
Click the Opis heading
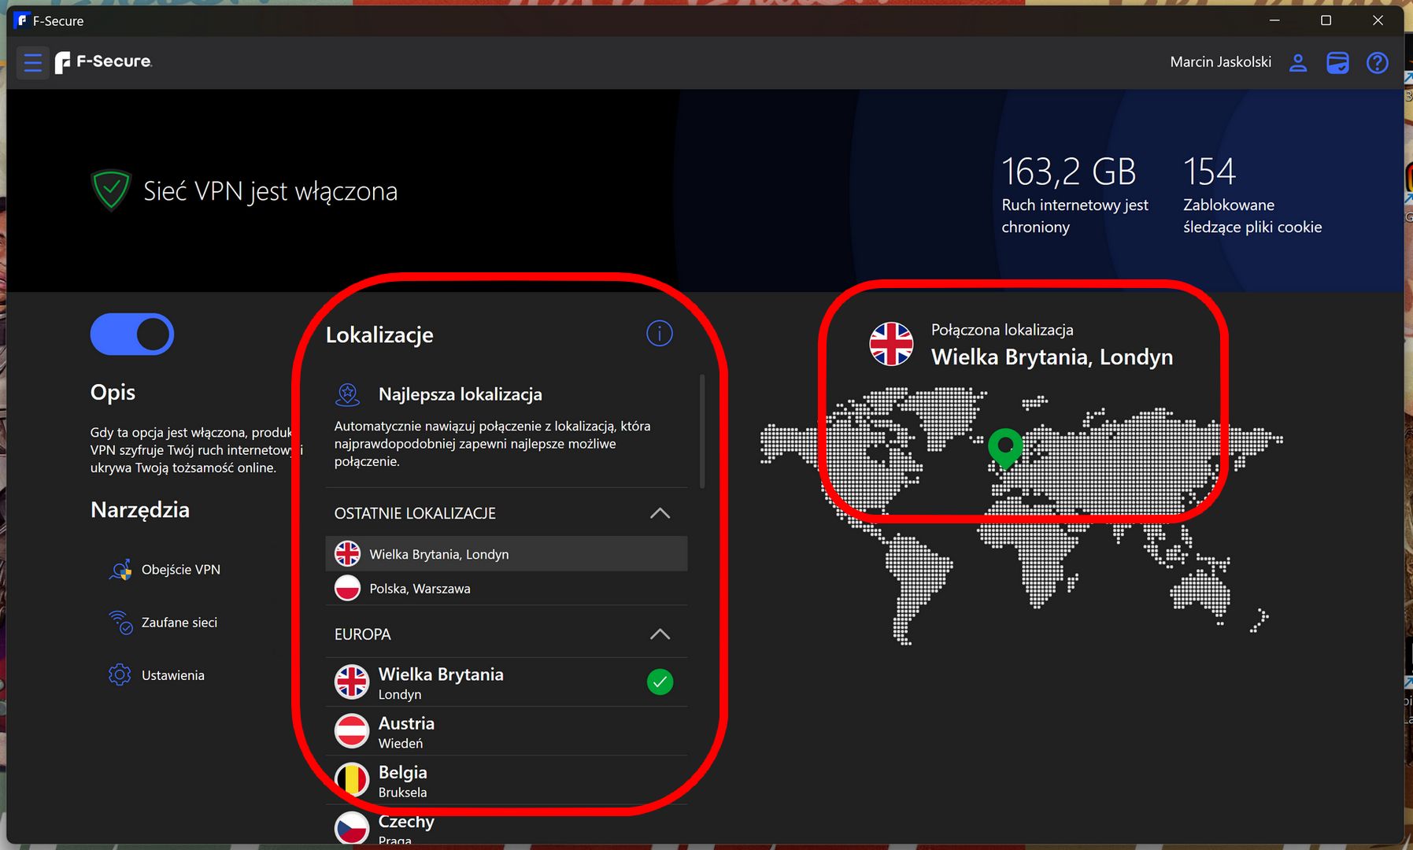pos(113,392)
